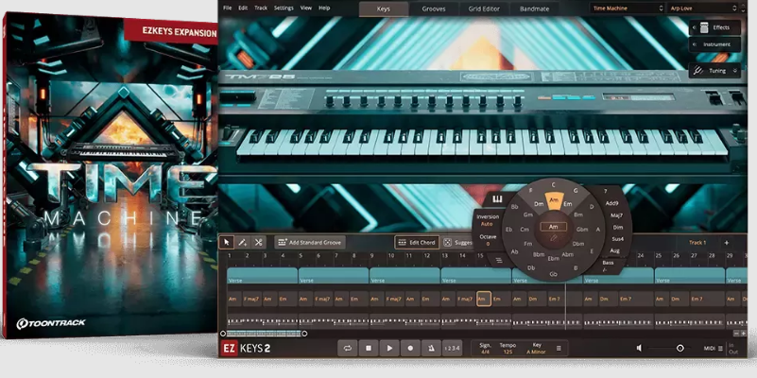The image size is (757, 378).
Task: Open the Settings menu
Action: (x=284, y=8)
